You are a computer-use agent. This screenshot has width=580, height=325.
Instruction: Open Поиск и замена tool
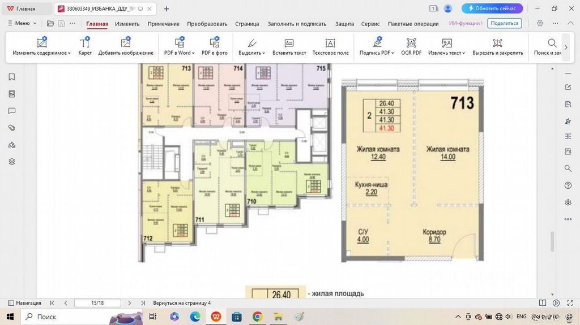(548, 46)
